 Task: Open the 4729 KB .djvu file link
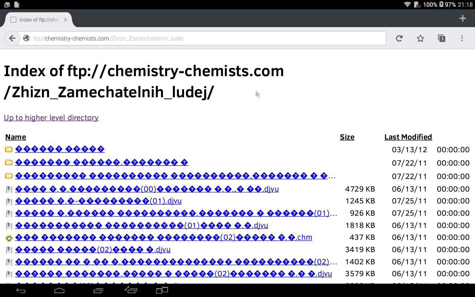click(147, 189)
